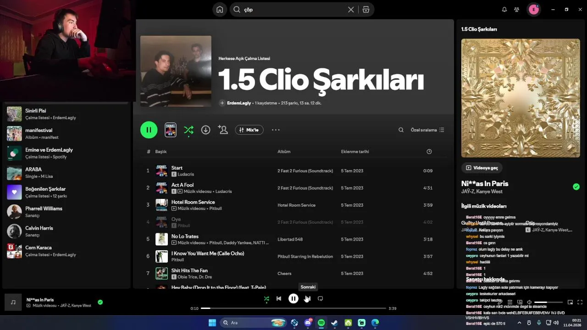Mute volume via speaker icon in player bar
587x330 pixels.
point(529,302)
